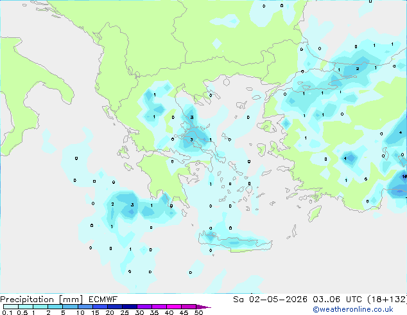Select the 10–15 mm legend swatch
The image size is (407, 315).
tap(85, 307)
